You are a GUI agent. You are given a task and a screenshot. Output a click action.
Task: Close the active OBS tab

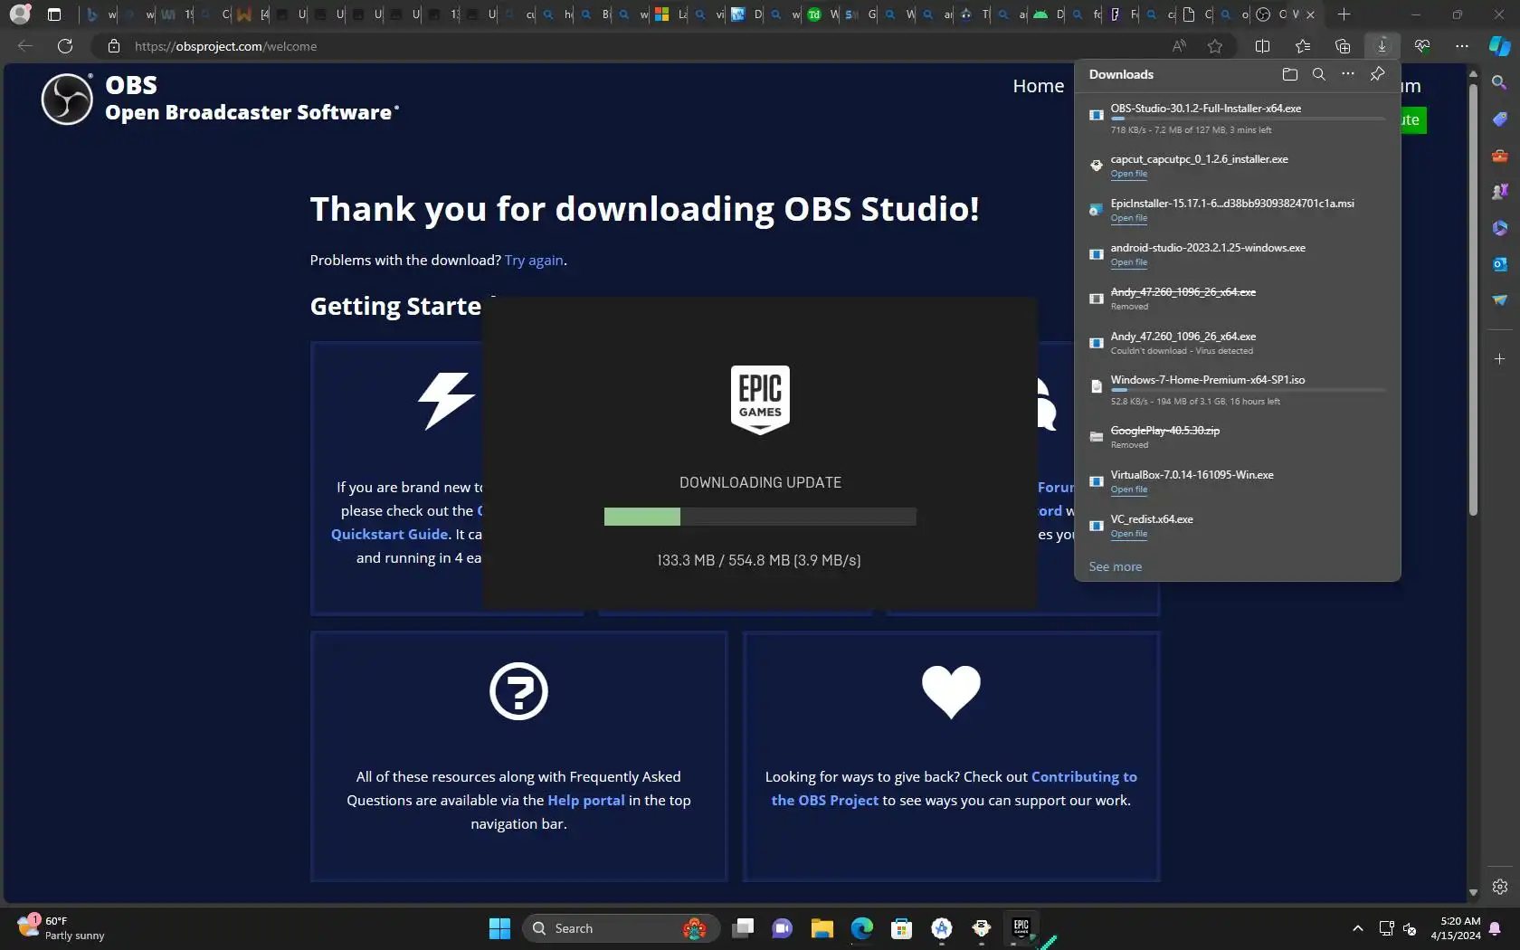click(x=1310, y=14)
